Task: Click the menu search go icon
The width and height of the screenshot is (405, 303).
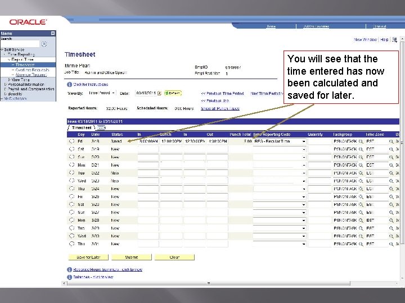Action: click(x=44, y=44)
